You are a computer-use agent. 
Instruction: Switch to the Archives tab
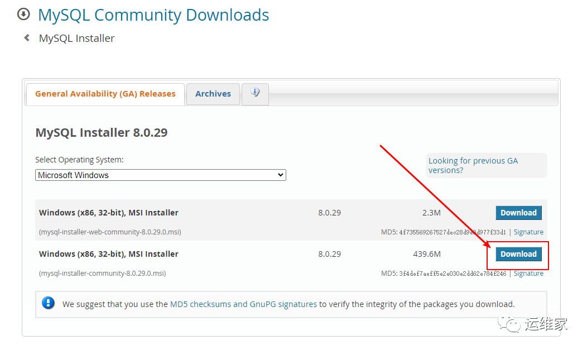(x=213, y=94)
